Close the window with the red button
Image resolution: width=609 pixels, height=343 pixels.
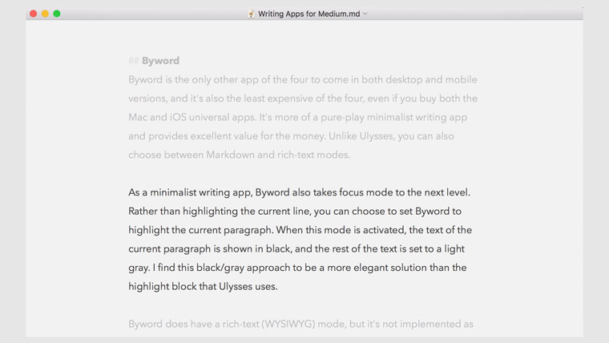pyautogui.click(x=34, y=14)
